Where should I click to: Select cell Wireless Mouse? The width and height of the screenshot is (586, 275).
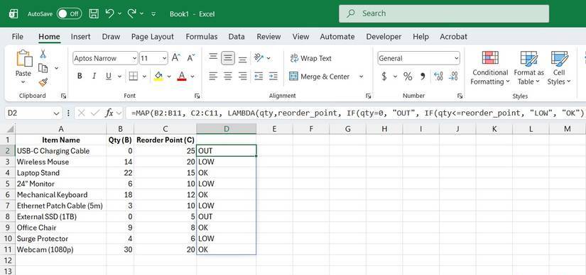click(61, 162)
